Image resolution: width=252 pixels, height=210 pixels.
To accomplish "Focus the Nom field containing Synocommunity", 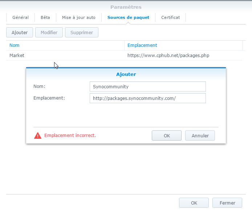I will click(x=147, y=86).
